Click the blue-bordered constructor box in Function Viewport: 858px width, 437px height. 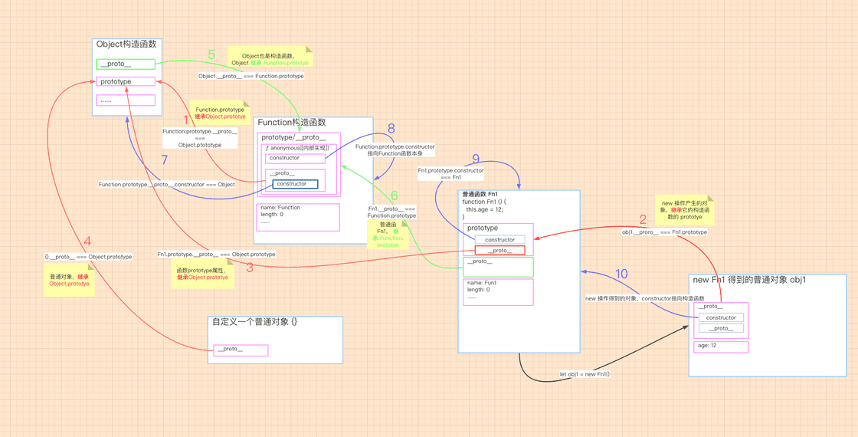[x=295, y=184]
